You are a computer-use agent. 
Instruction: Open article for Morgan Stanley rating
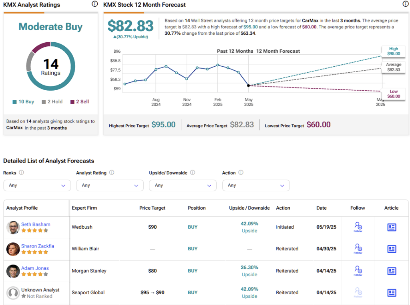pyautogui.click(x=392, y=271)
